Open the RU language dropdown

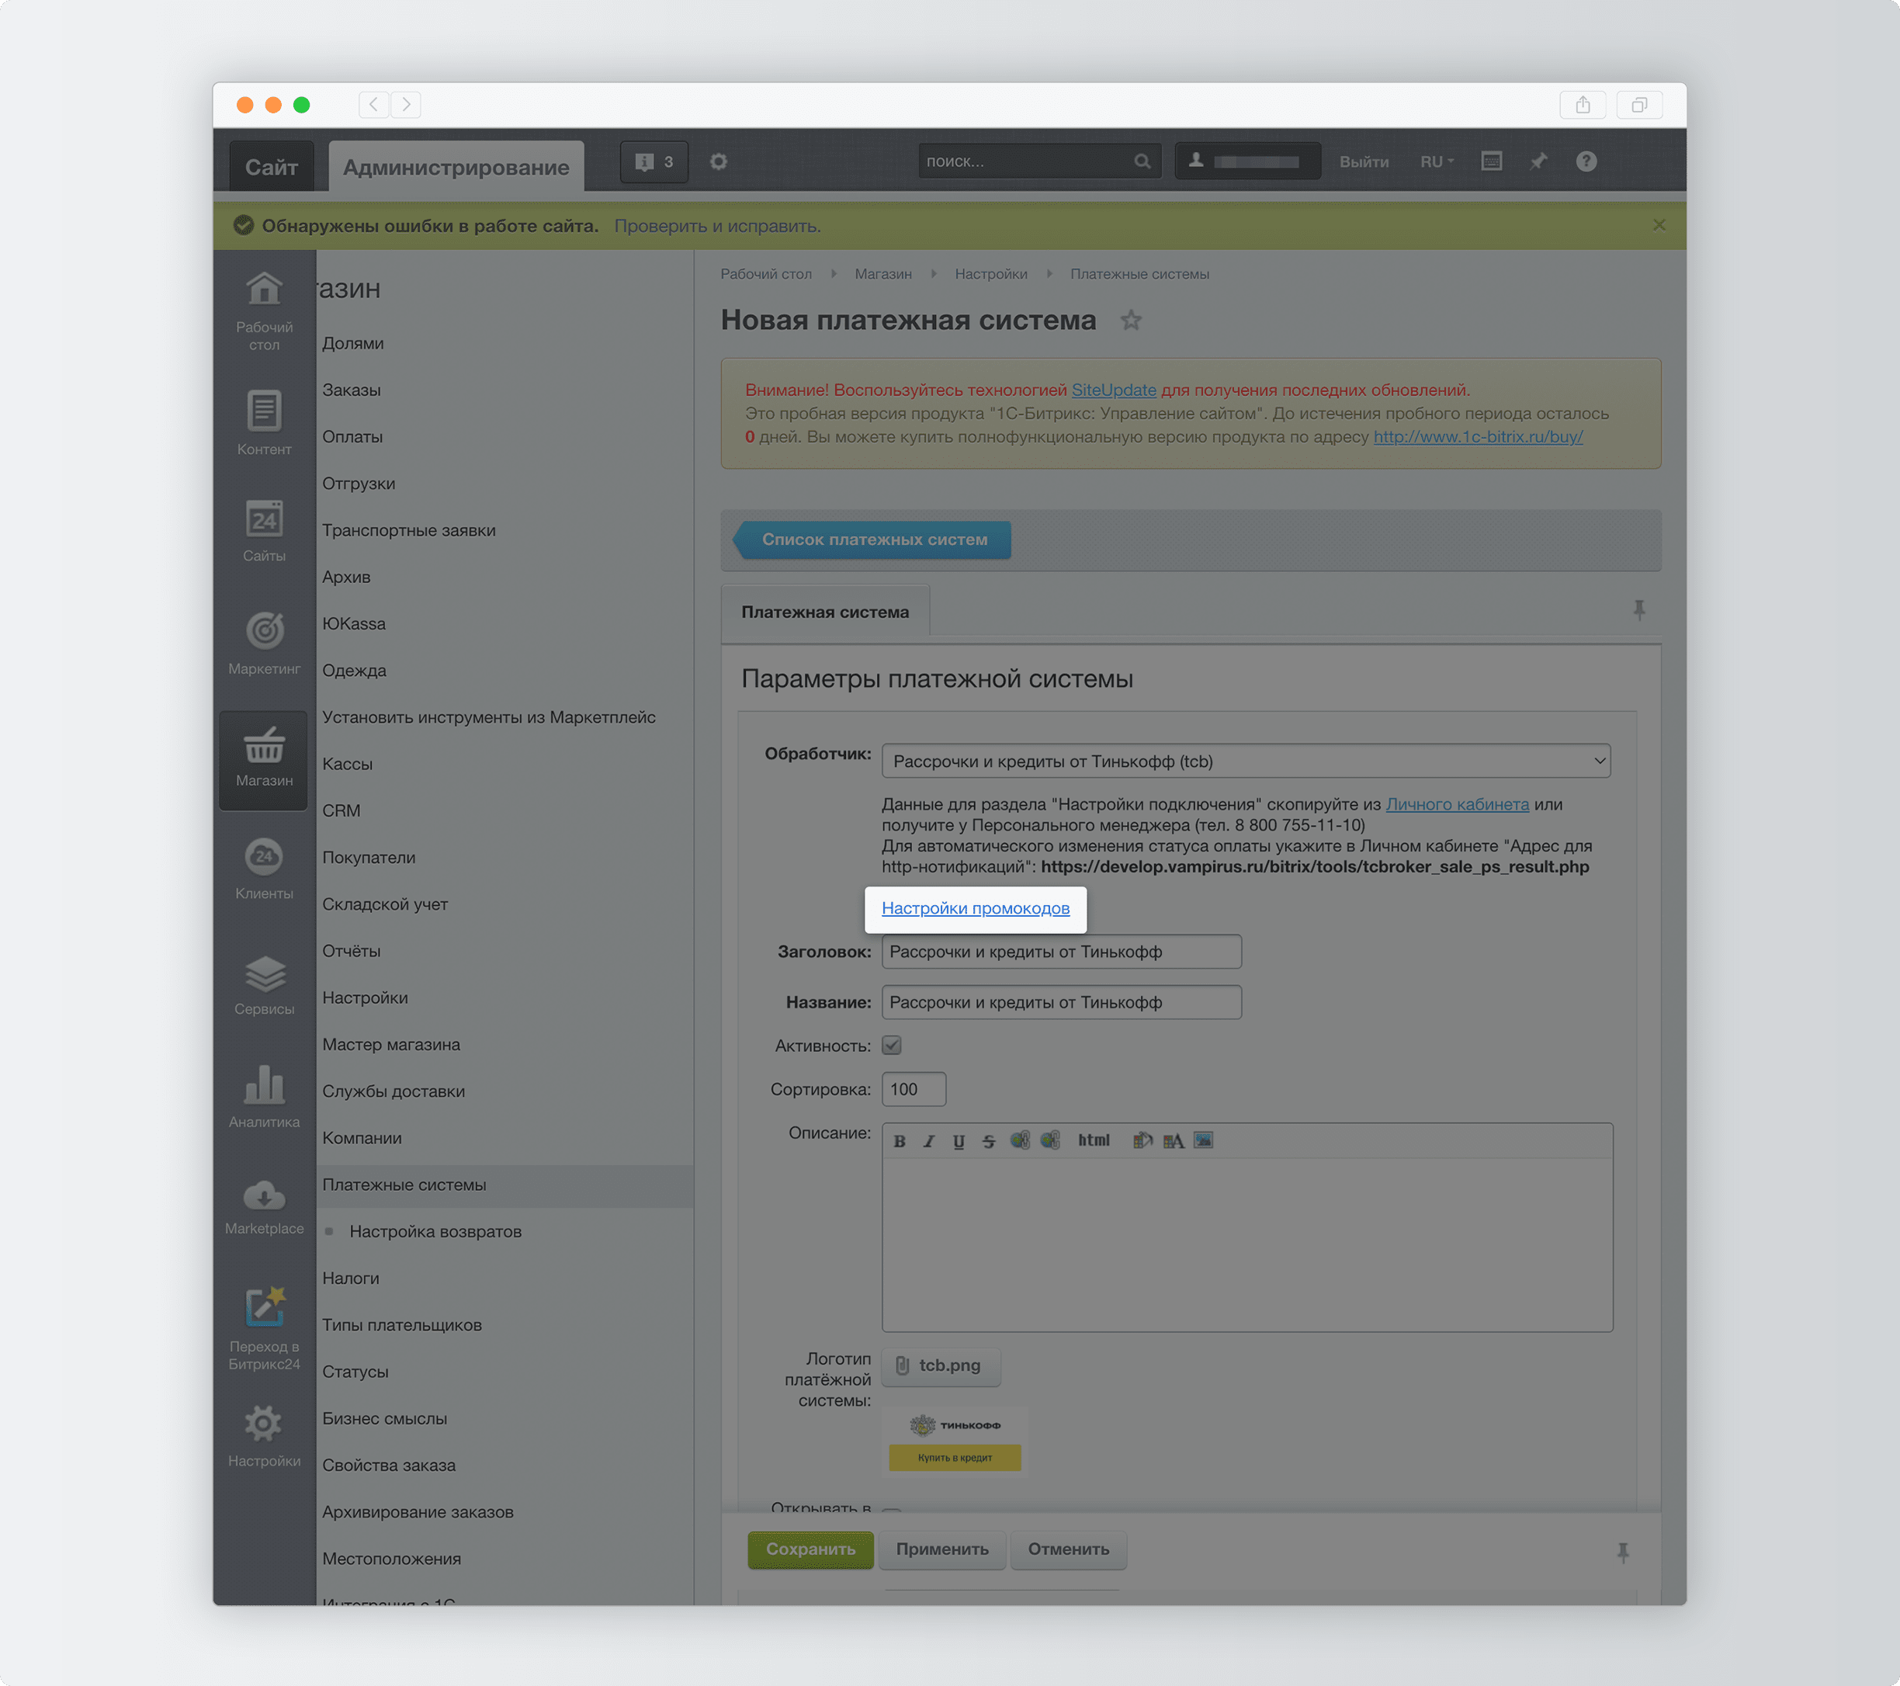(1436, 161)
